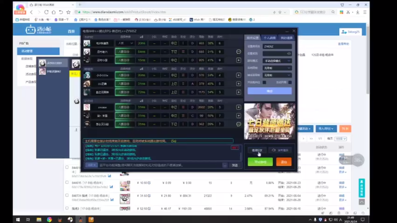
Task: Toggle the eye icon in the room password field
Action: pos(289,54)
